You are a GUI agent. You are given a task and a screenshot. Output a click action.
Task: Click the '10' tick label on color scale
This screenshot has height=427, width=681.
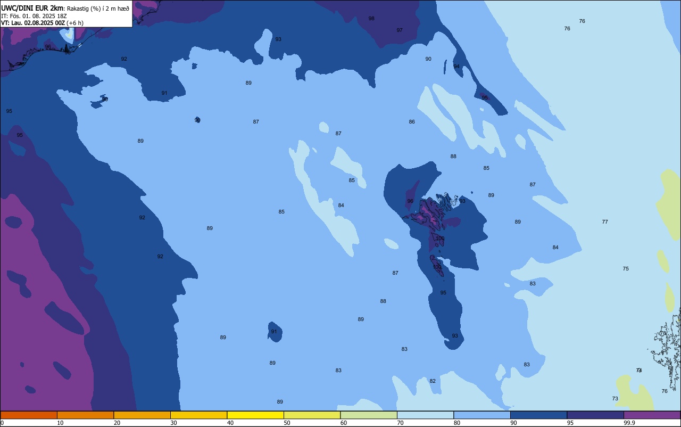point(60,423)
